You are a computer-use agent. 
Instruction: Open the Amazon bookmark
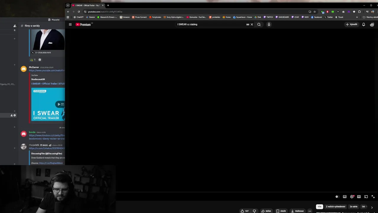point(125,17)
